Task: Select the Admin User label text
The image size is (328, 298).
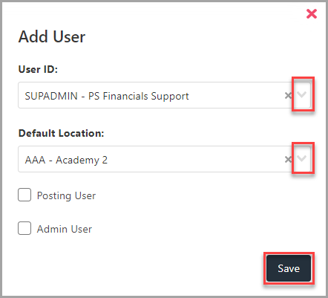Action: 65,229
